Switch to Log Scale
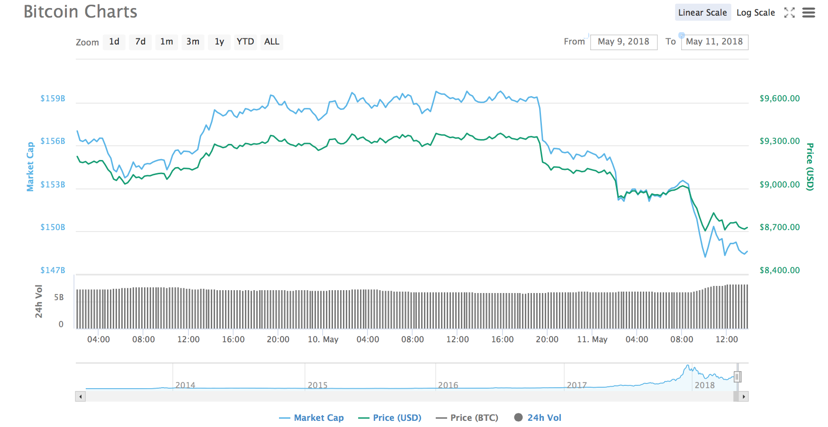 pos(756,13)
